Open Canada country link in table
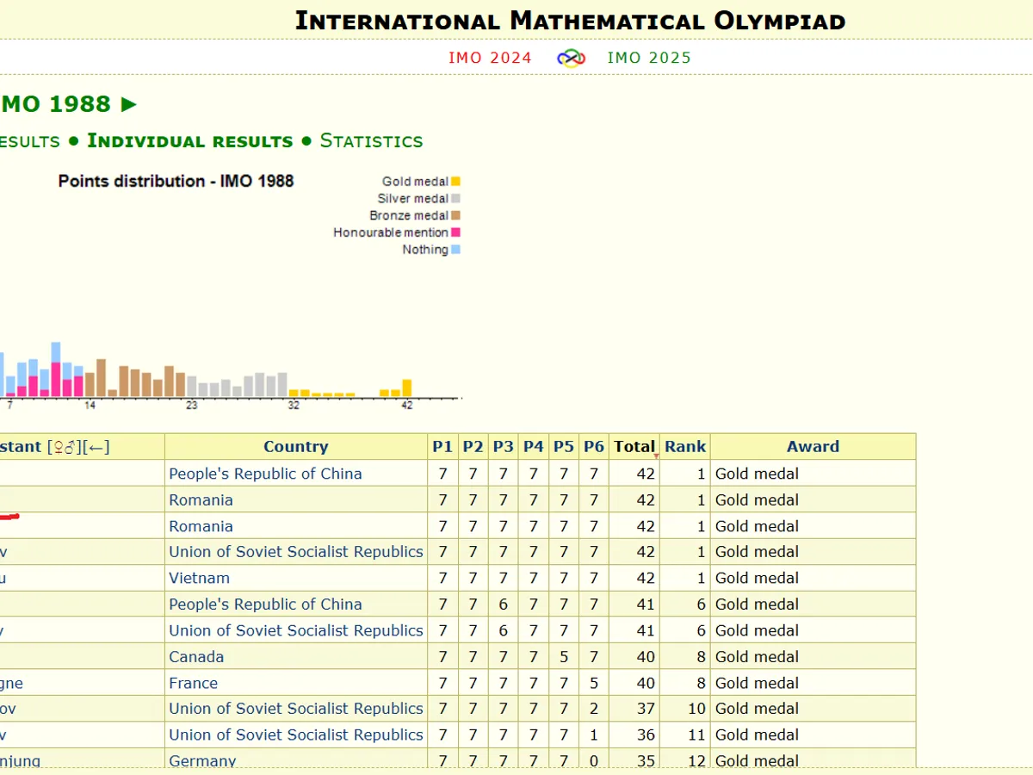The height and width of the screenshot is (775, 1033). (x=196, y=656)
